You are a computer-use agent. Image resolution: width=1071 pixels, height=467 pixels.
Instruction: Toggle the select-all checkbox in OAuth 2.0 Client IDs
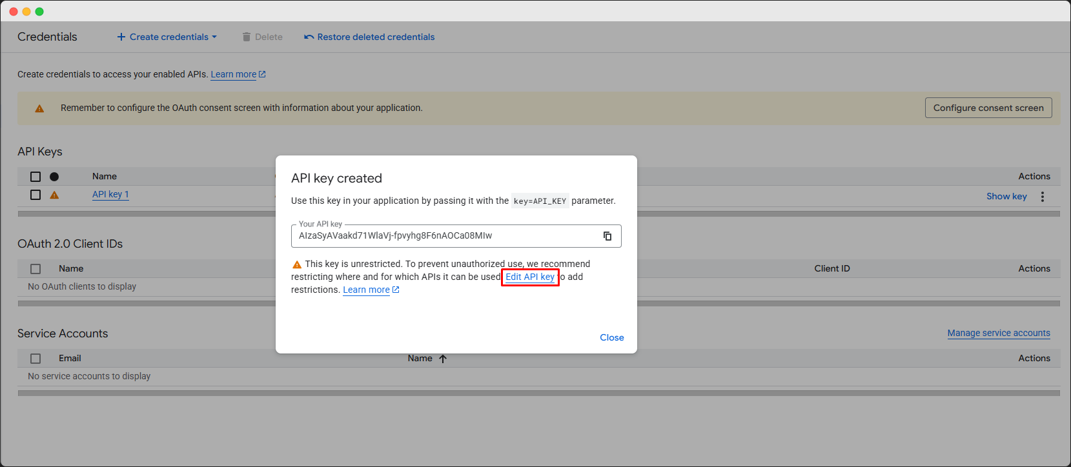(36, 269)
